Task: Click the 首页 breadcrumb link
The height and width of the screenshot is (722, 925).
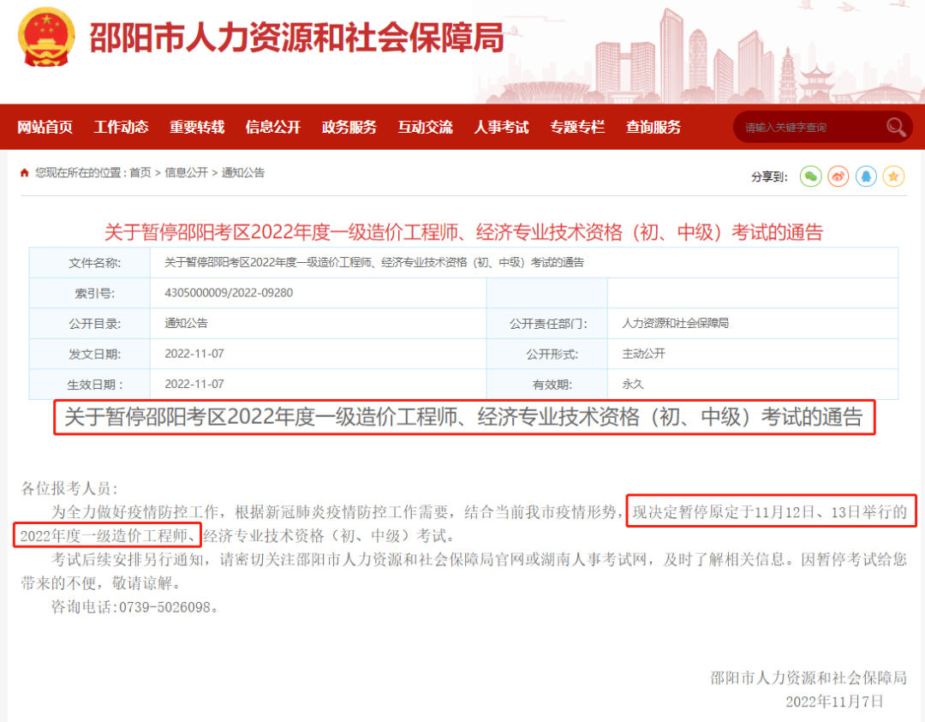Action: (140, 173)
